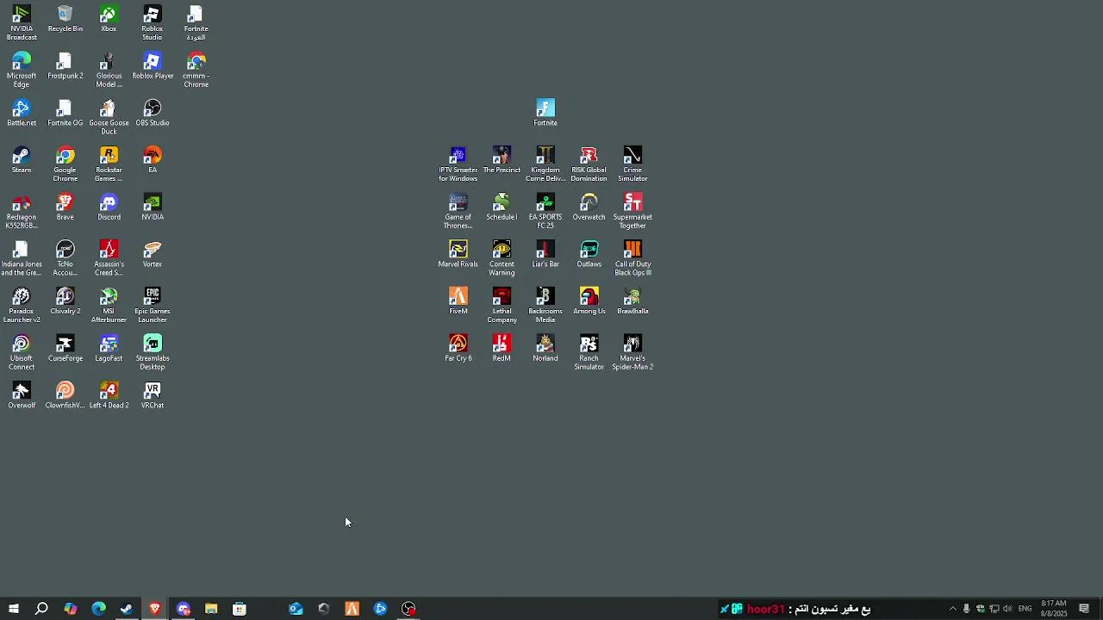Select the FiveM desktop icon
The width and height of the screenshot is (1103, 620).
pos(458,301)
